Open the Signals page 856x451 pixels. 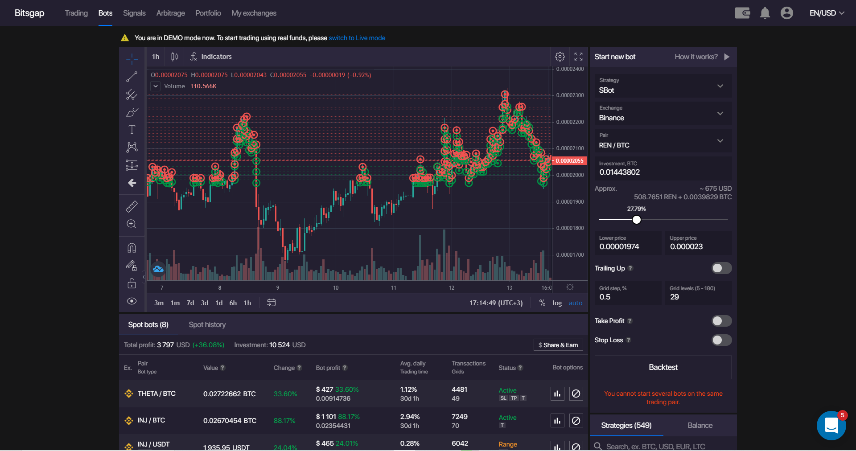point(134,13)
